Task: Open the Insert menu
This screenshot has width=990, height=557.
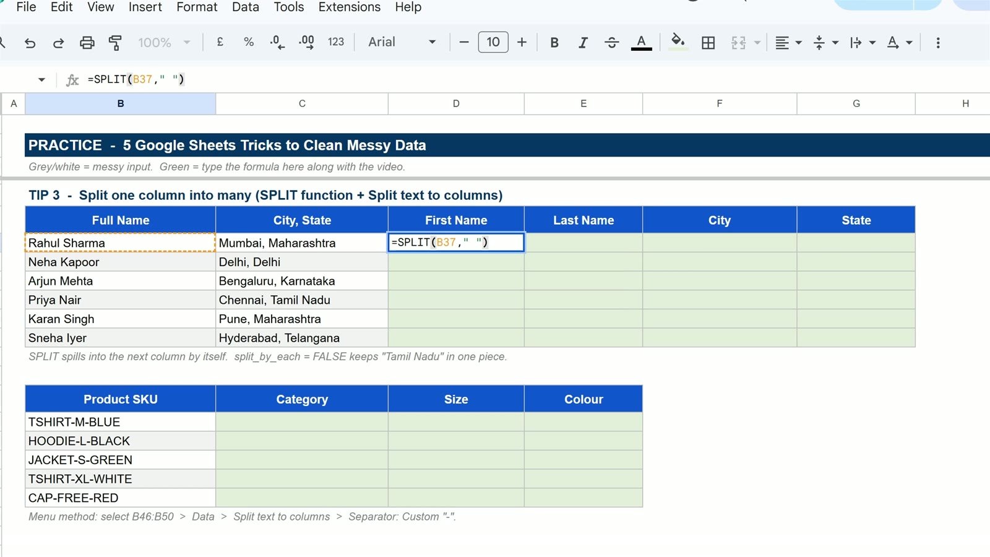Action: click(145, 7)
